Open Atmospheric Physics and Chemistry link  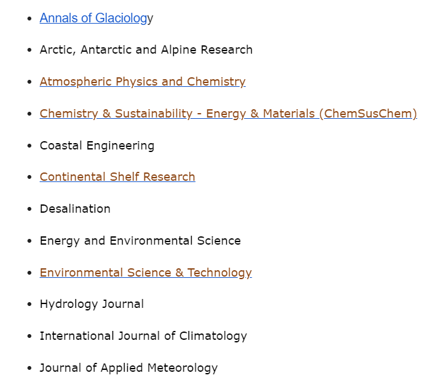142,82
